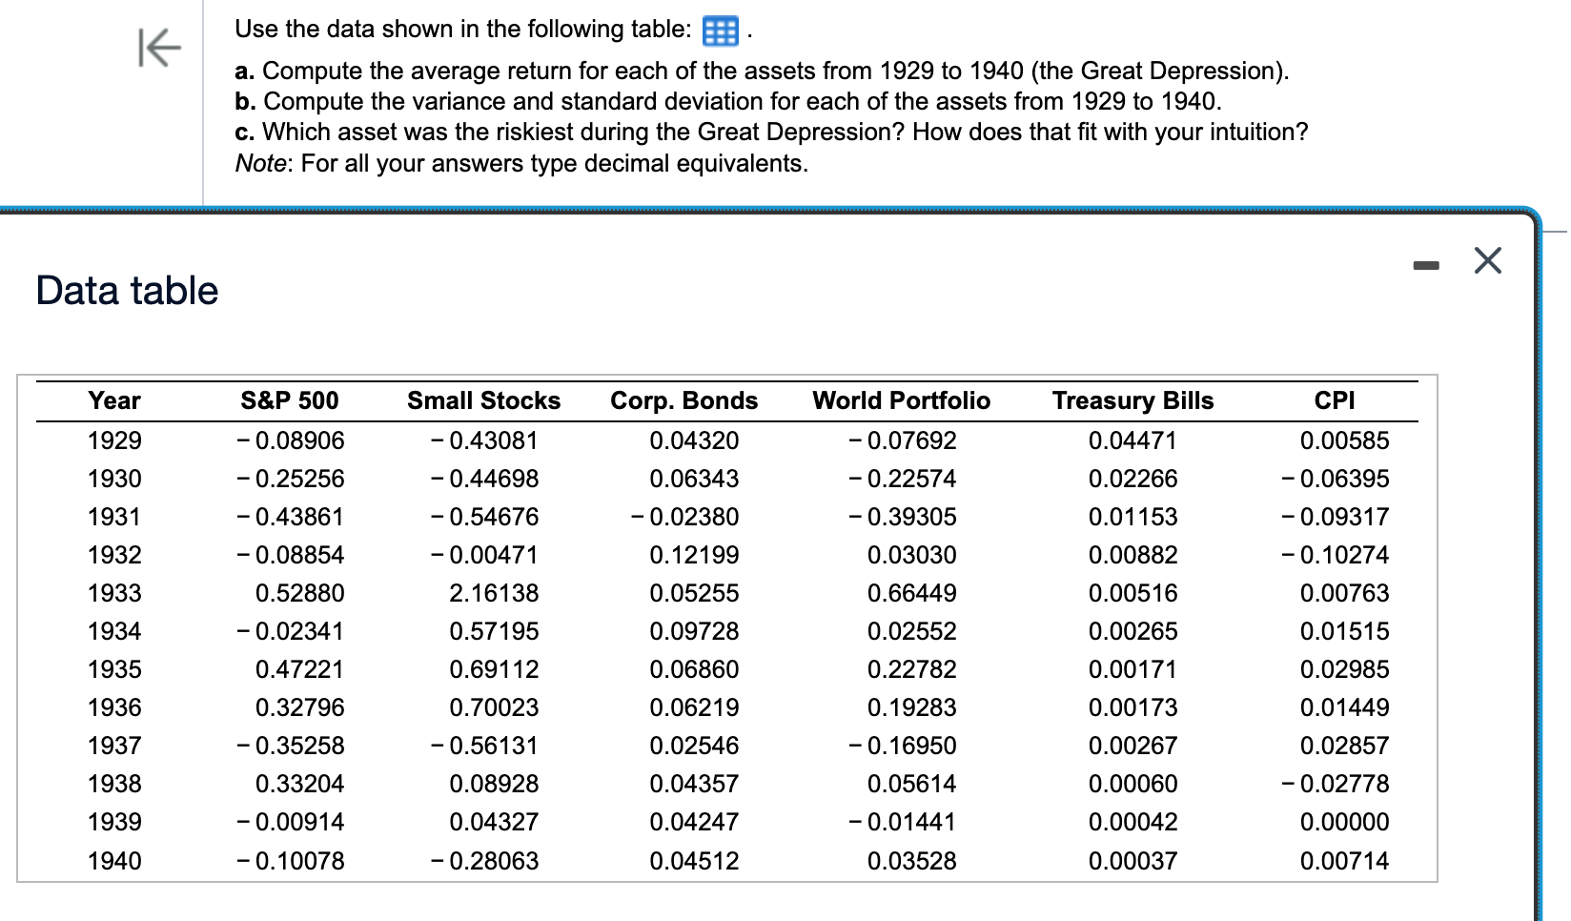
Task: Select the 1933 row label
Action: click(113, 592)
